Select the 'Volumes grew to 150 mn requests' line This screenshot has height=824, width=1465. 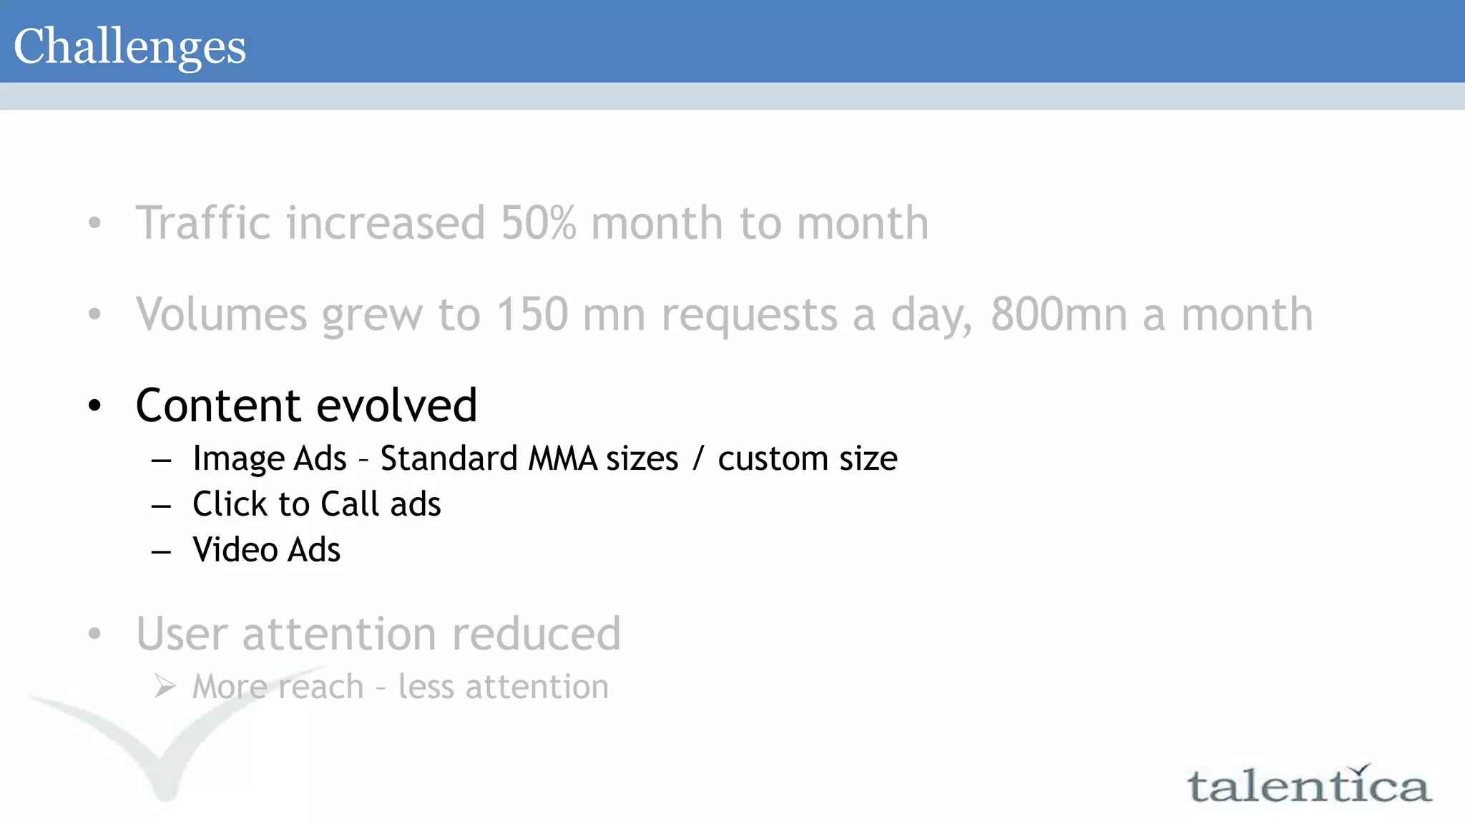click(x=724, y=314)
